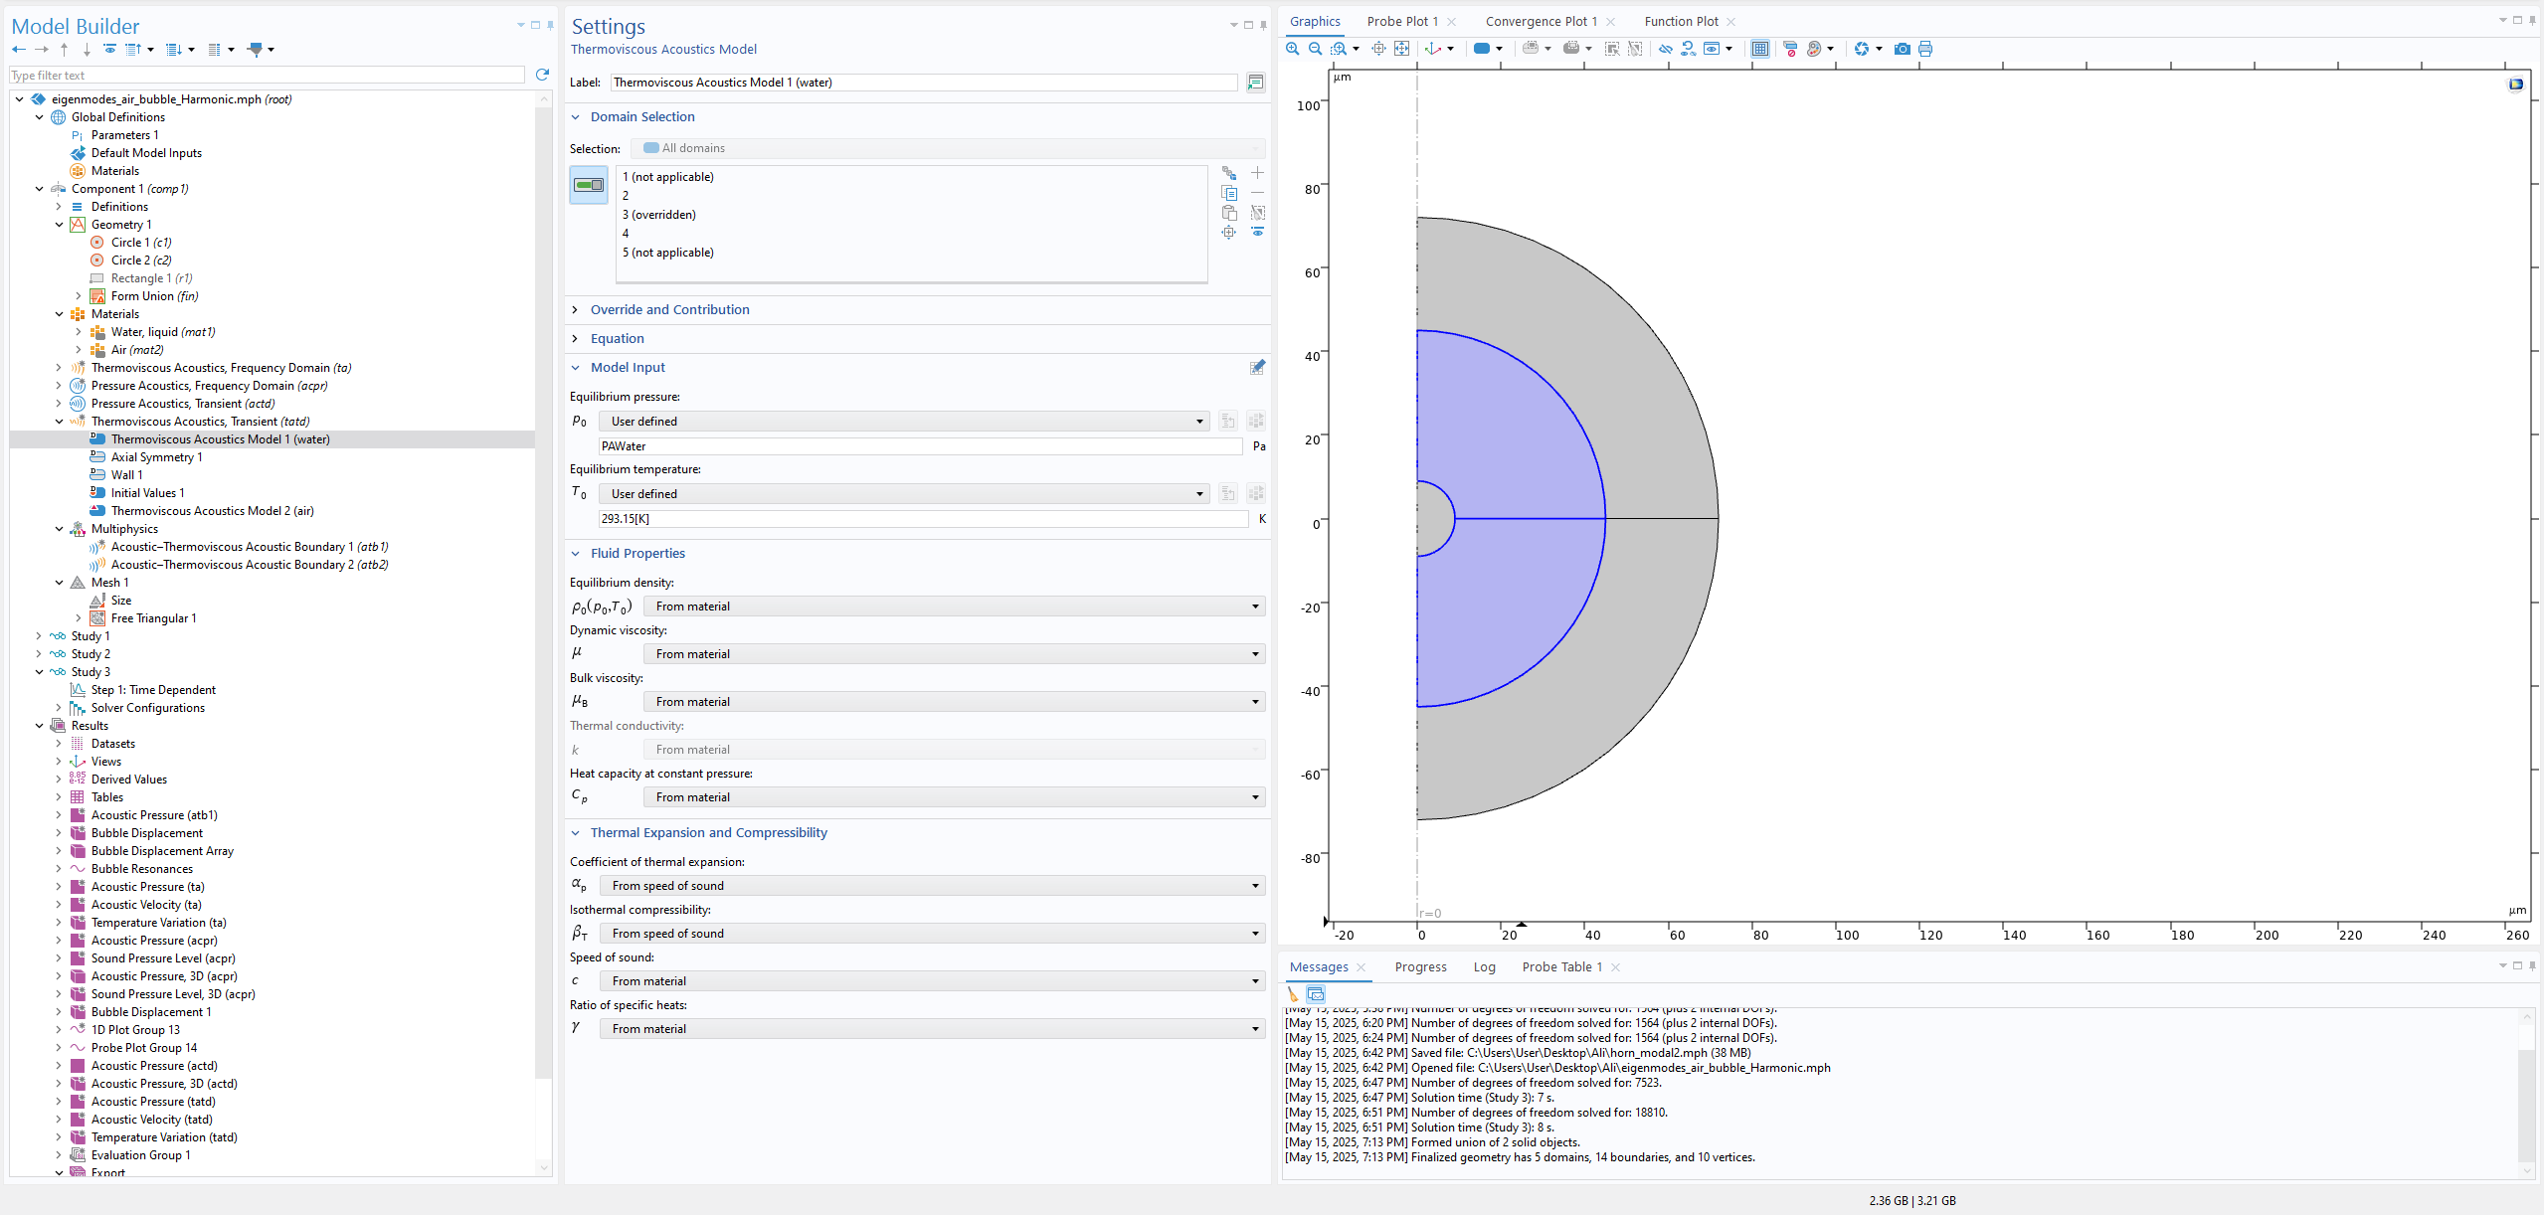This screenshot has width=2544, height=1215.
Task: Select Thermoviscous Acoustics Model 2 (air)
Action: point(212,511)
